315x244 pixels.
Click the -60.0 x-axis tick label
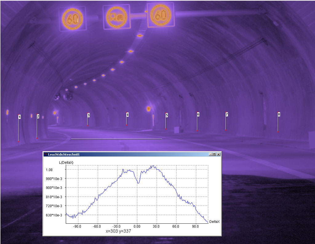97,226
